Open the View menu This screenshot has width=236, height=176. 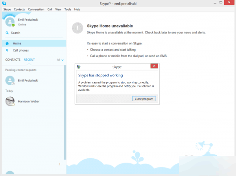click(58, 9)
